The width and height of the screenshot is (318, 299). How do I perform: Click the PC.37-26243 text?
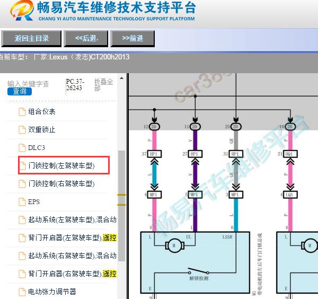coord(75,85)
